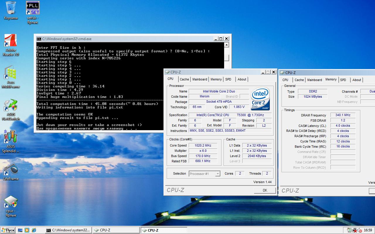Click the front CPU-Z title bar icon

point(167,72)
